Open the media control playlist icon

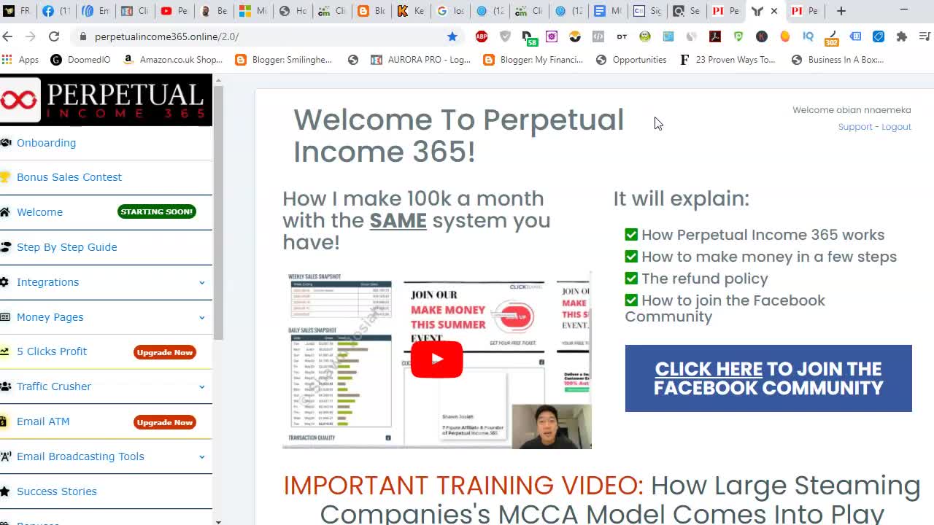click(x=925, y=36)
